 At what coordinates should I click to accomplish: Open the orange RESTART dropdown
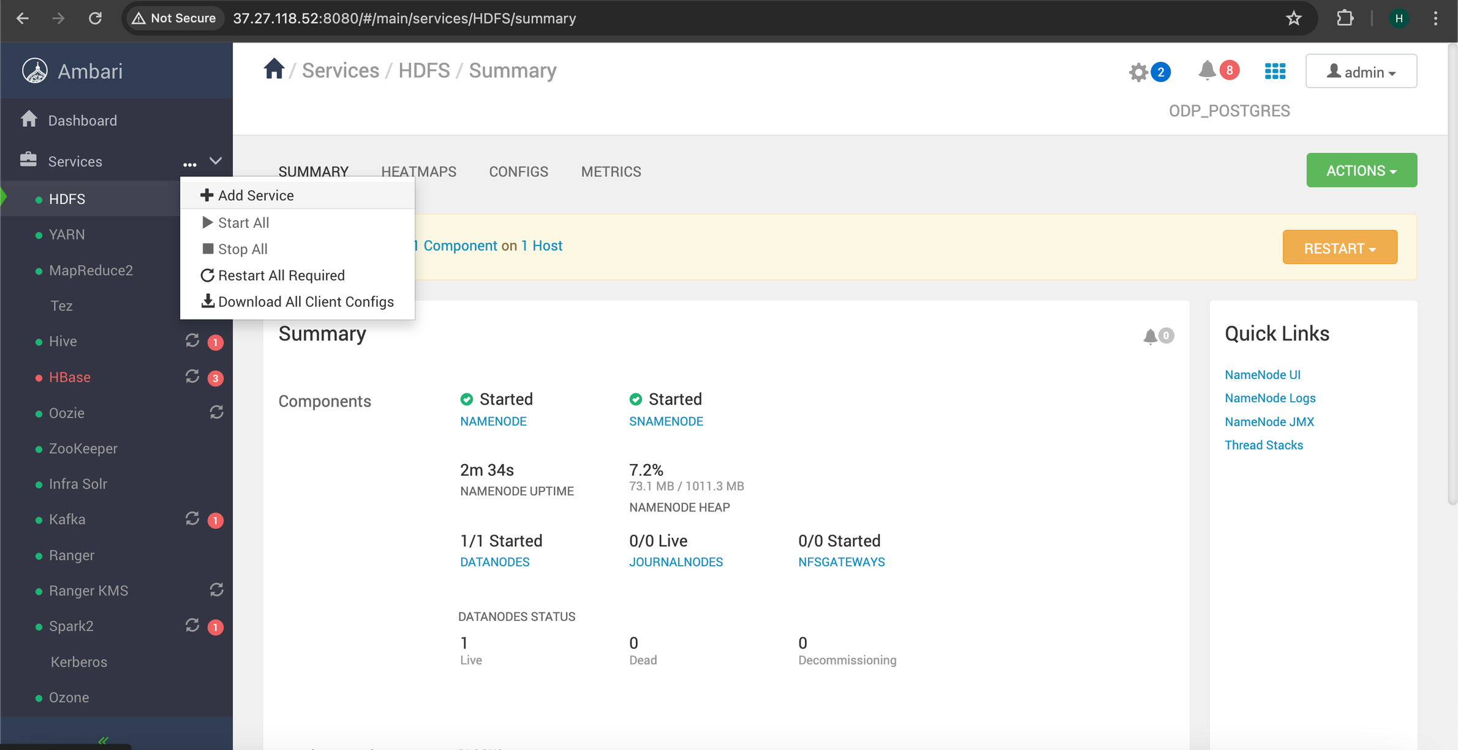click(x=1340, y=247)
